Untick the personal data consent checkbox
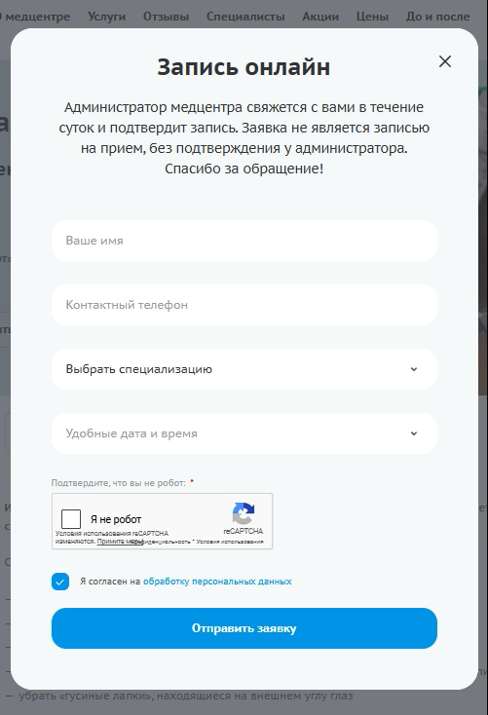The width and height of the screenshot is (488, 715). pos(60,582)
